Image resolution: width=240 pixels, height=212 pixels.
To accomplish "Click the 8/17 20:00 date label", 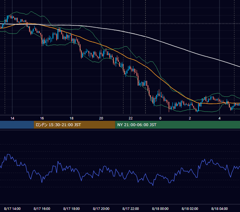I will tap(101, 208).
